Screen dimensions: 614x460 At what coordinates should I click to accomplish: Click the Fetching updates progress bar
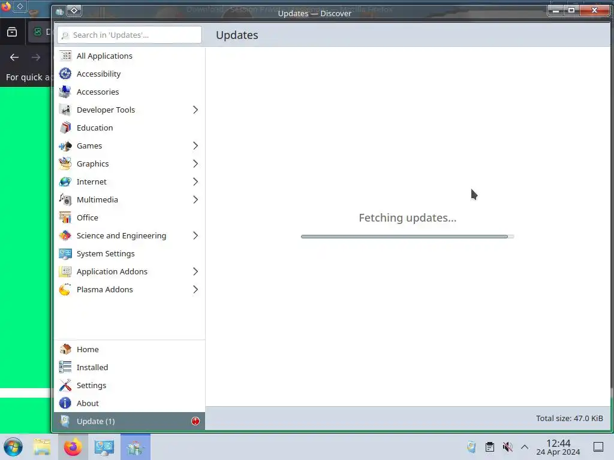[x=407, y=237]
